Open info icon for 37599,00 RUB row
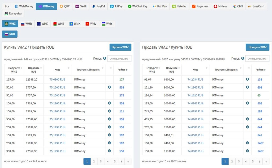 coord(109,119)
